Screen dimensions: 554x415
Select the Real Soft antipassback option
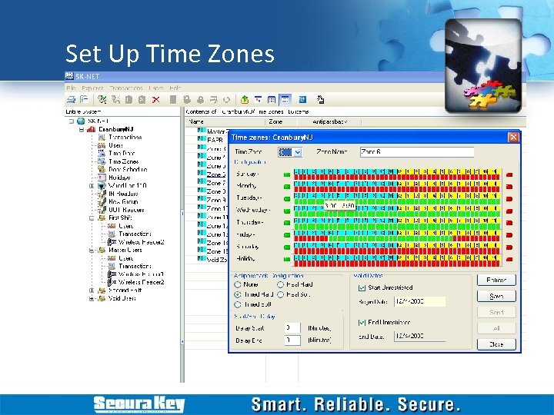pos(281,294)
